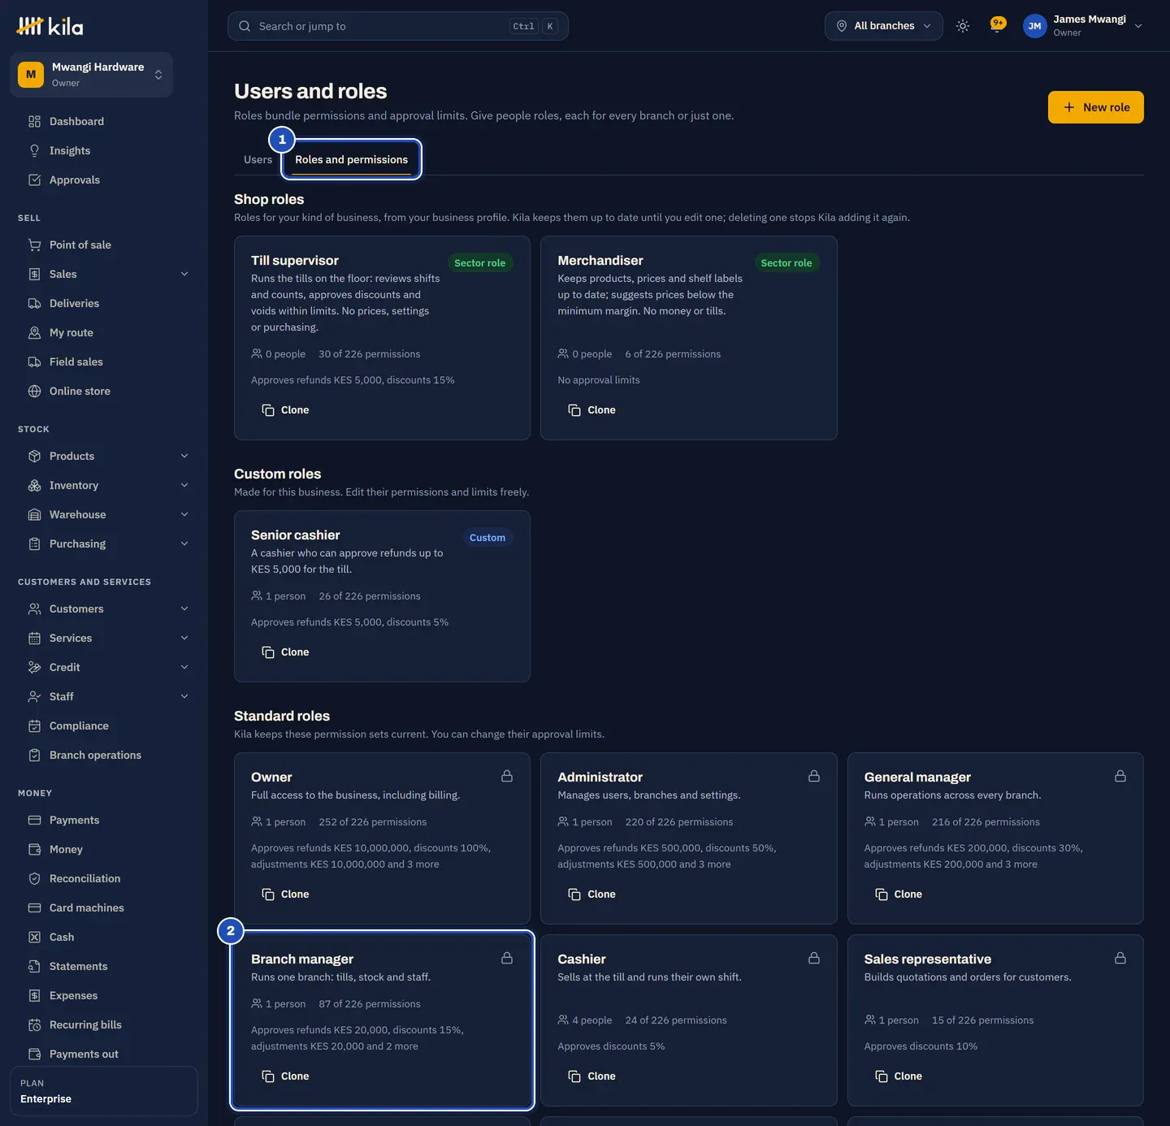1170x1126 pixels.
Task: Open the notifications bell with 9+ badge
Action: pos(998,25)
